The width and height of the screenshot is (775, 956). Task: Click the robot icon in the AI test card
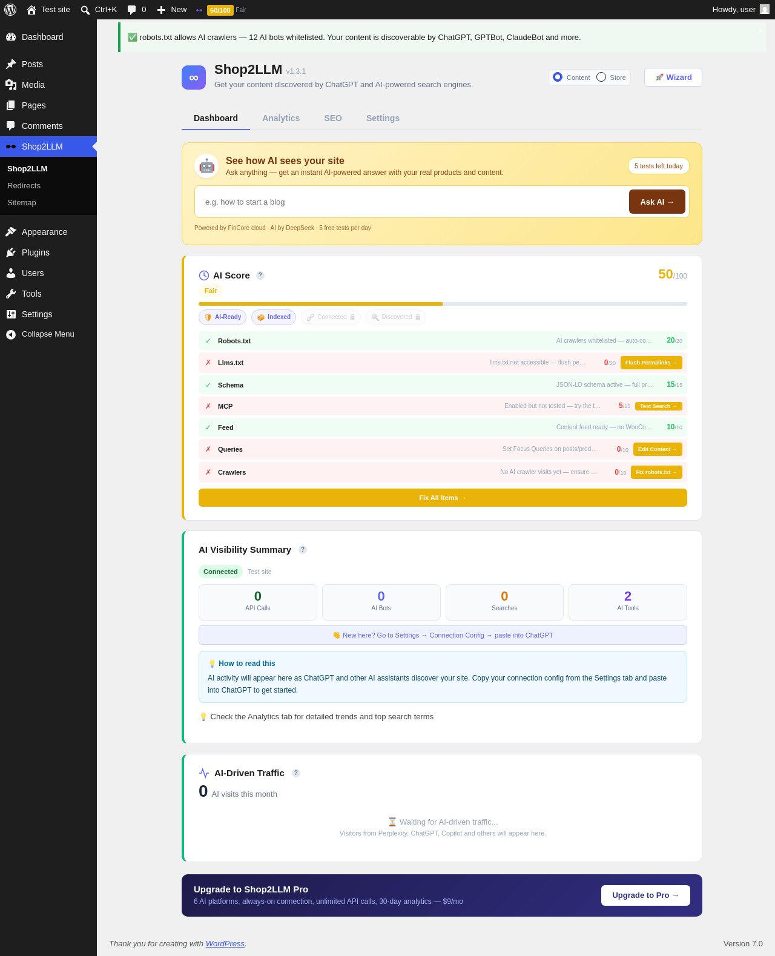click(x=206, y=166)
